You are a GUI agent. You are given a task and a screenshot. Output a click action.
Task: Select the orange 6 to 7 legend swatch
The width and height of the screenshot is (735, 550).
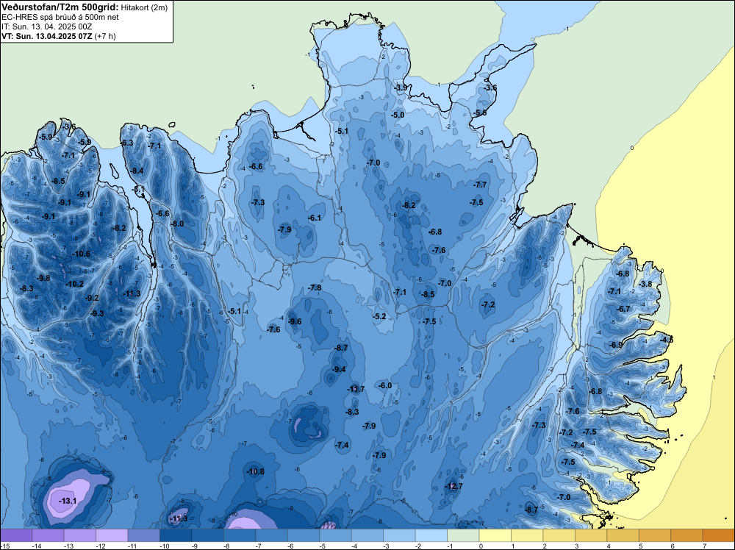[x=686, y=535]
